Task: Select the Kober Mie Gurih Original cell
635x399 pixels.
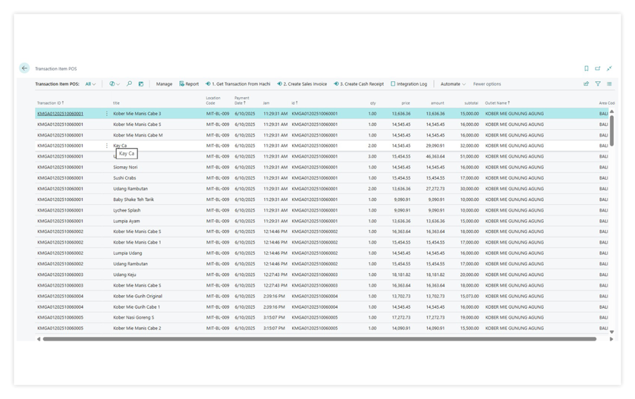Action: click(x=138, y=296)
